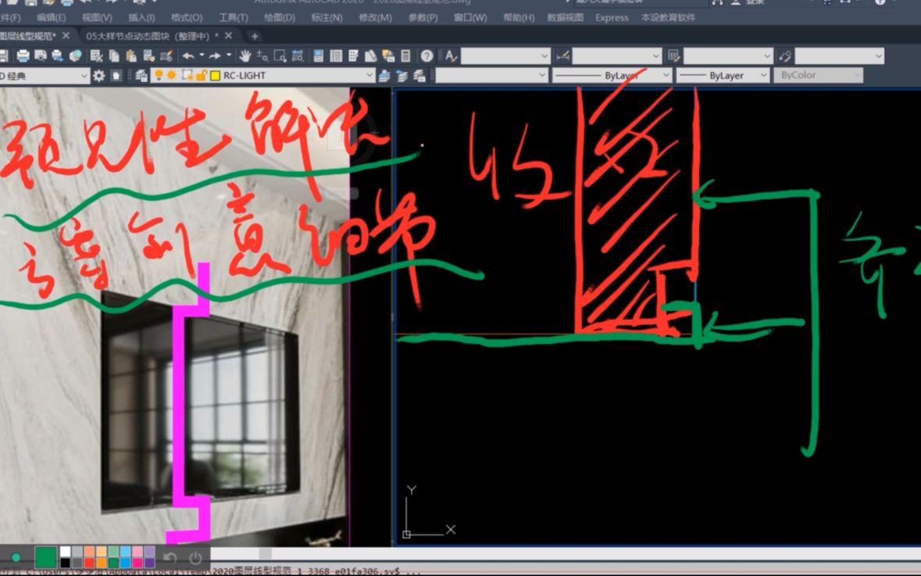Screen dimensions: 921x576
Task: Open the workspace classic dropdown
Action: (86, 75)
